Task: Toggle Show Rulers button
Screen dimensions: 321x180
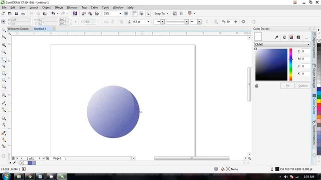Action: (x=134, y=13)
